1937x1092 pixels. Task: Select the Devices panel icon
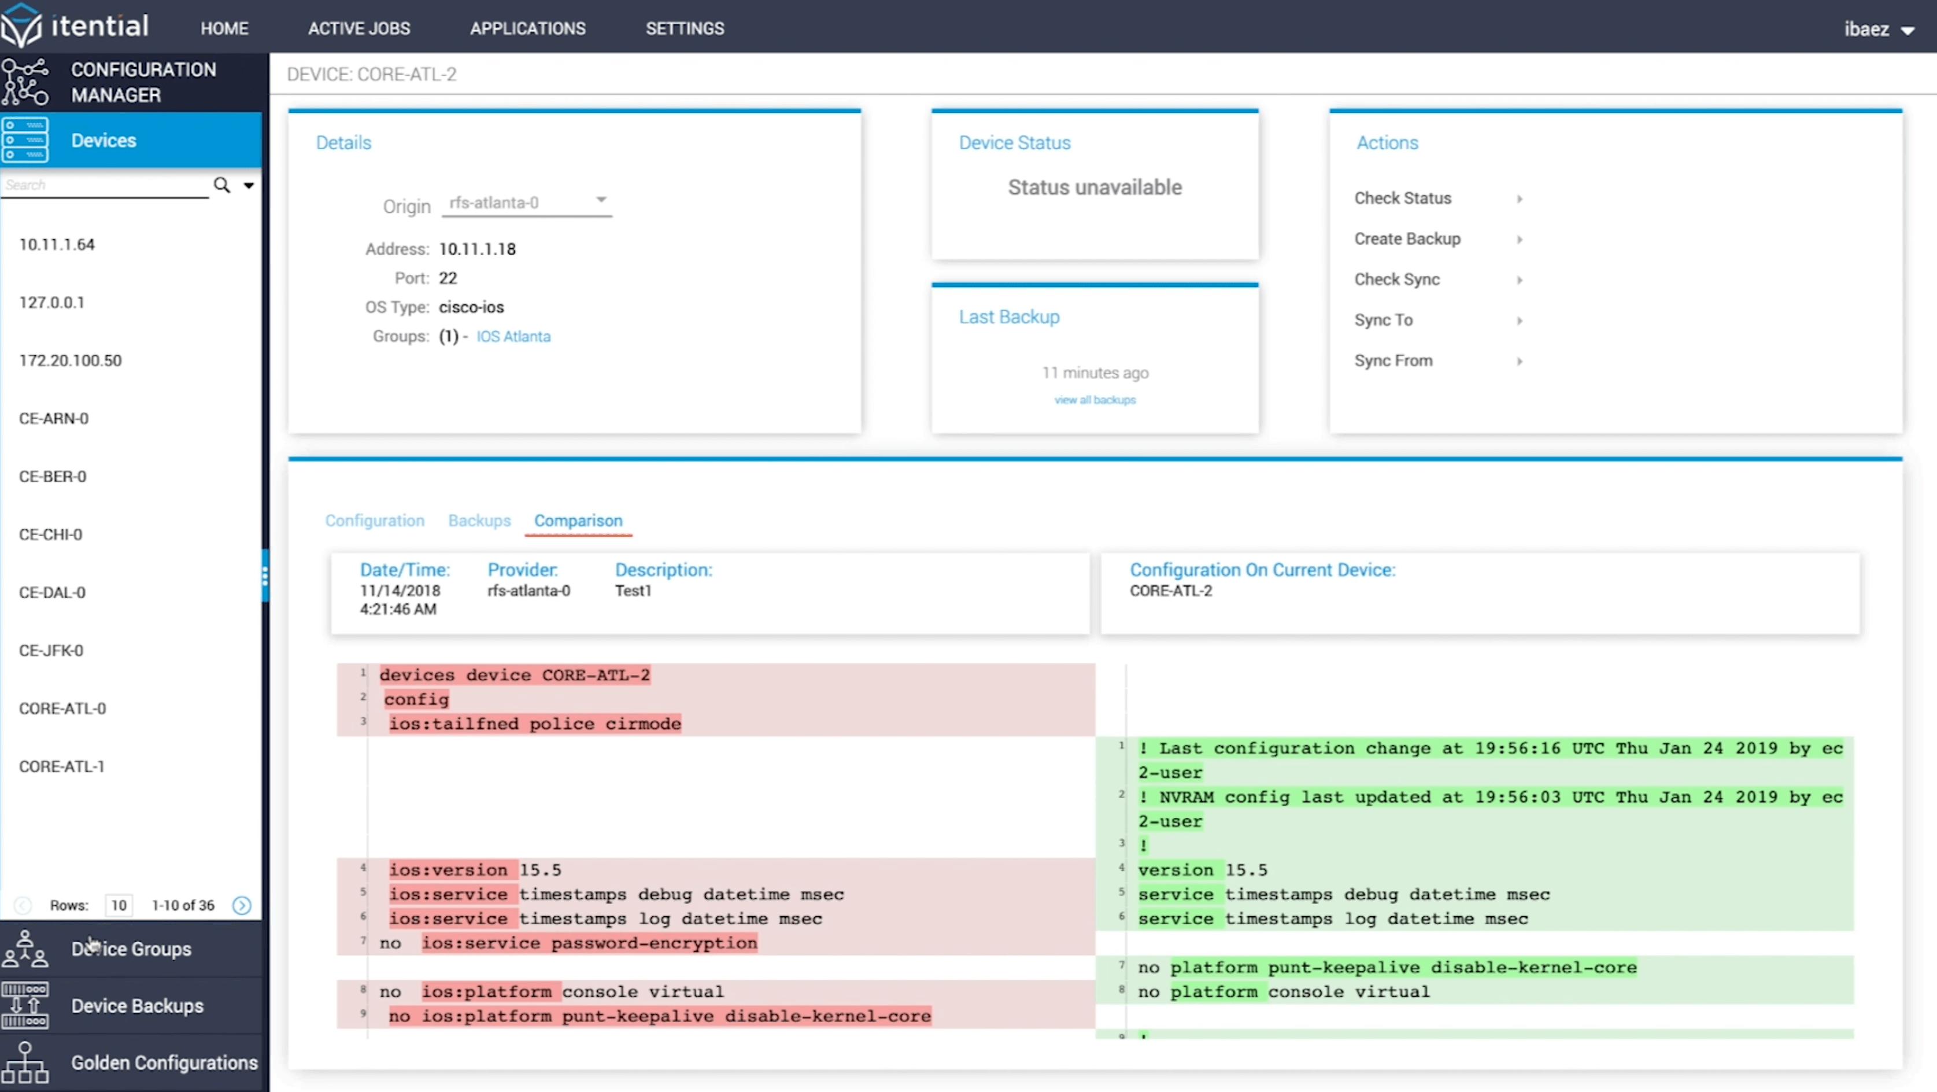click(x=25, y=140)
